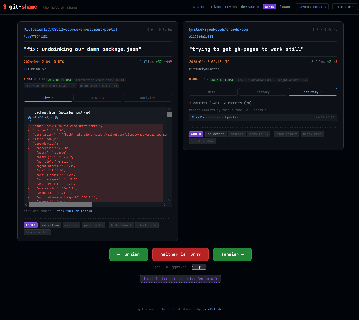
Task: Click the diff's right scroll arrow
Action: tap(165, 204)
